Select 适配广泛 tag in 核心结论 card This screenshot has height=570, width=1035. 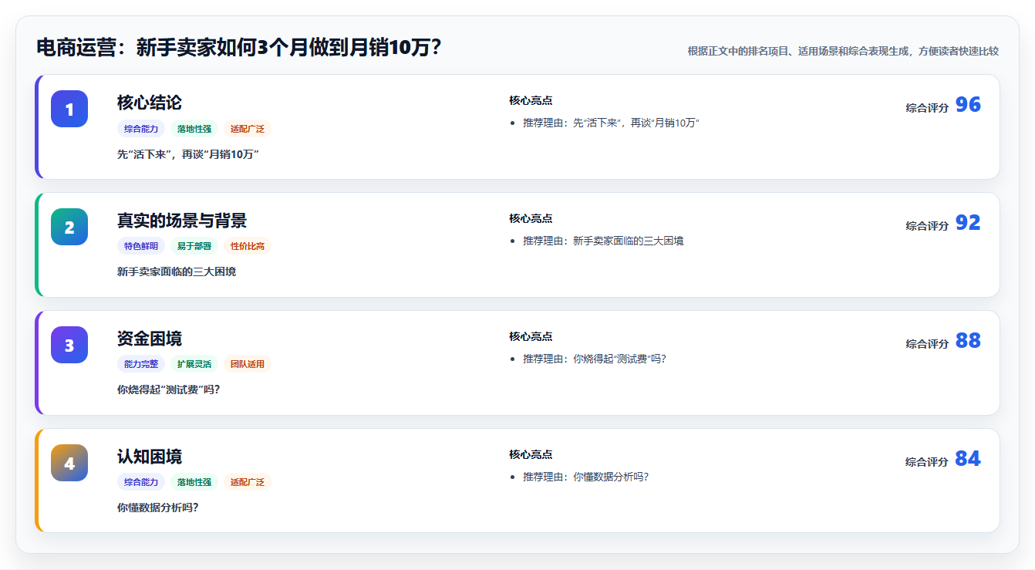[x=248, y=129]
